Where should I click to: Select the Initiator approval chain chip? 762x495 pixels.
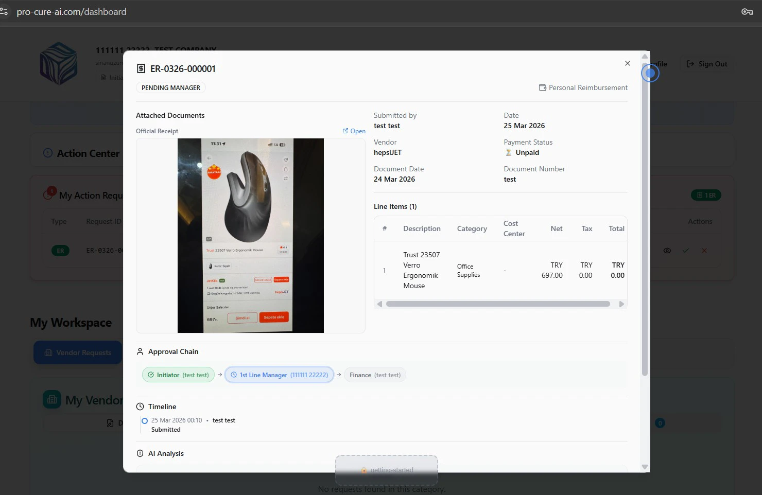click(178, 375)
